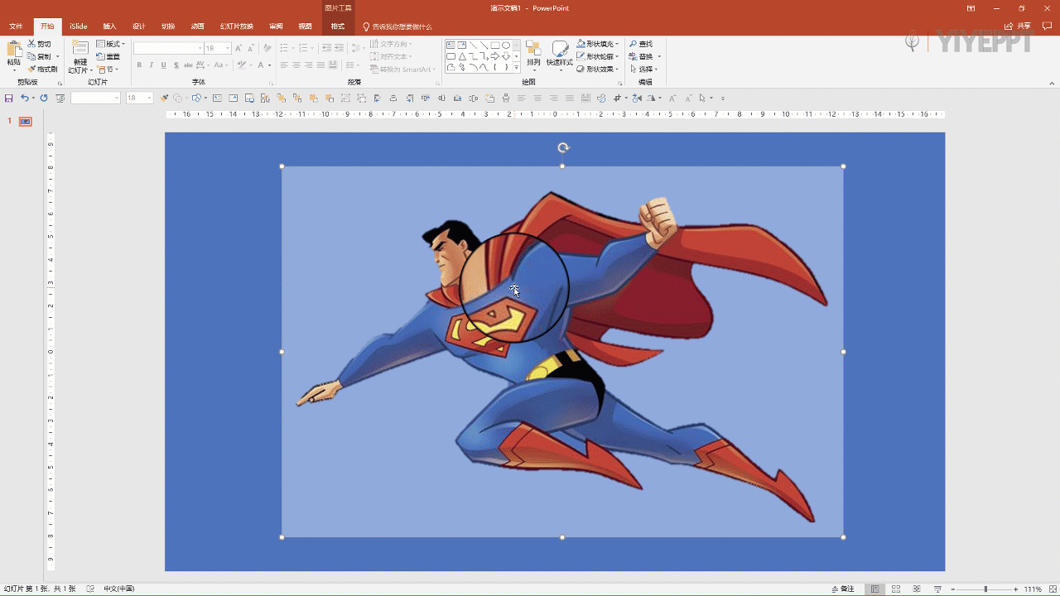Click the New Slide (新建幻灯片) icon
This screenshot has height=596, width=1060.
coord(79,50)
